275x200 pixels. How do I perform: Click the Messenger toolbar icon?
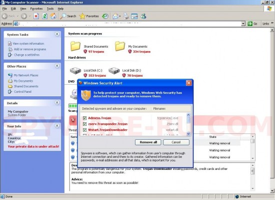point(143,16)
